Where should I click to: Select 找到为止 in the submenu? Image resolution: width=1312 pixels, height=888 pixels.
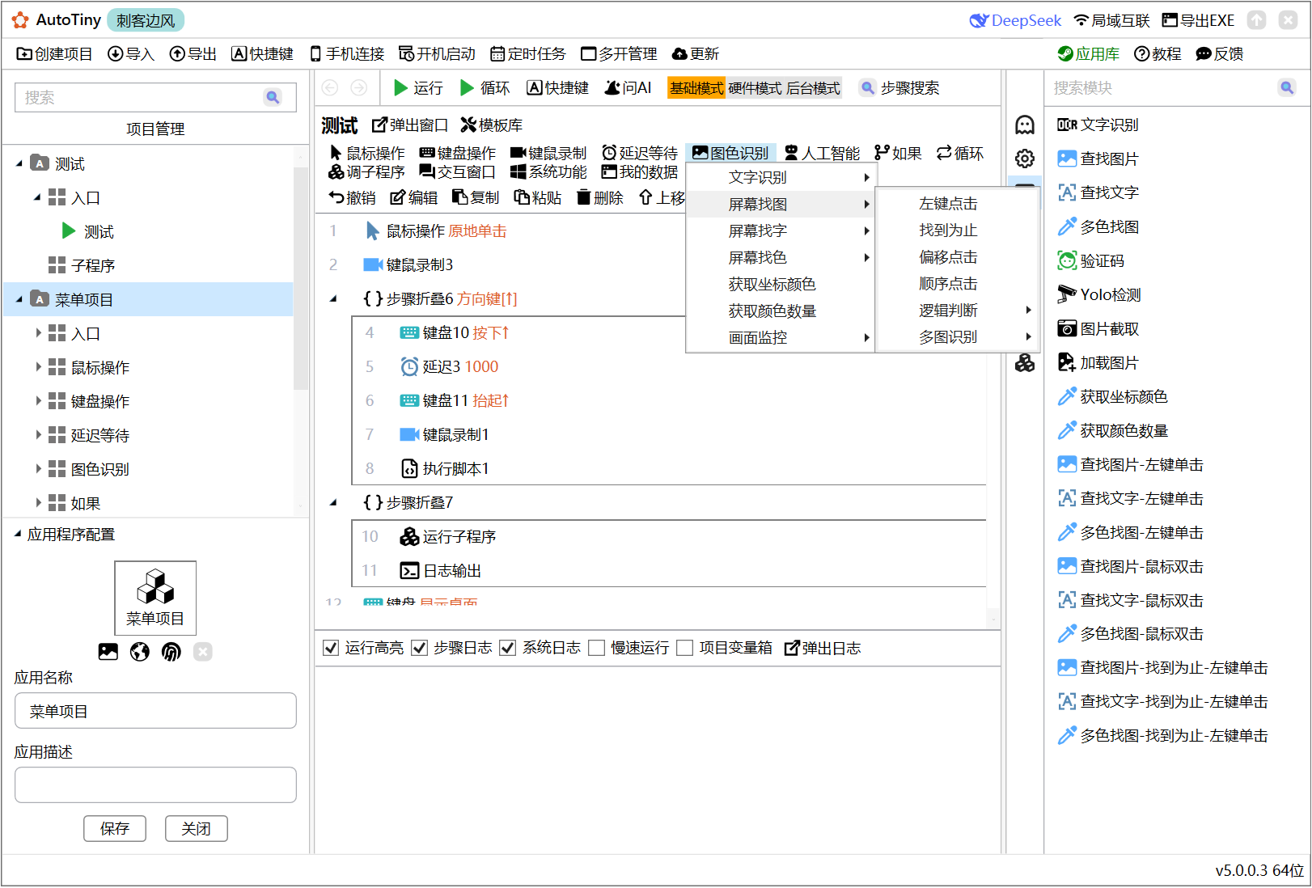click(x=957, y=230)
